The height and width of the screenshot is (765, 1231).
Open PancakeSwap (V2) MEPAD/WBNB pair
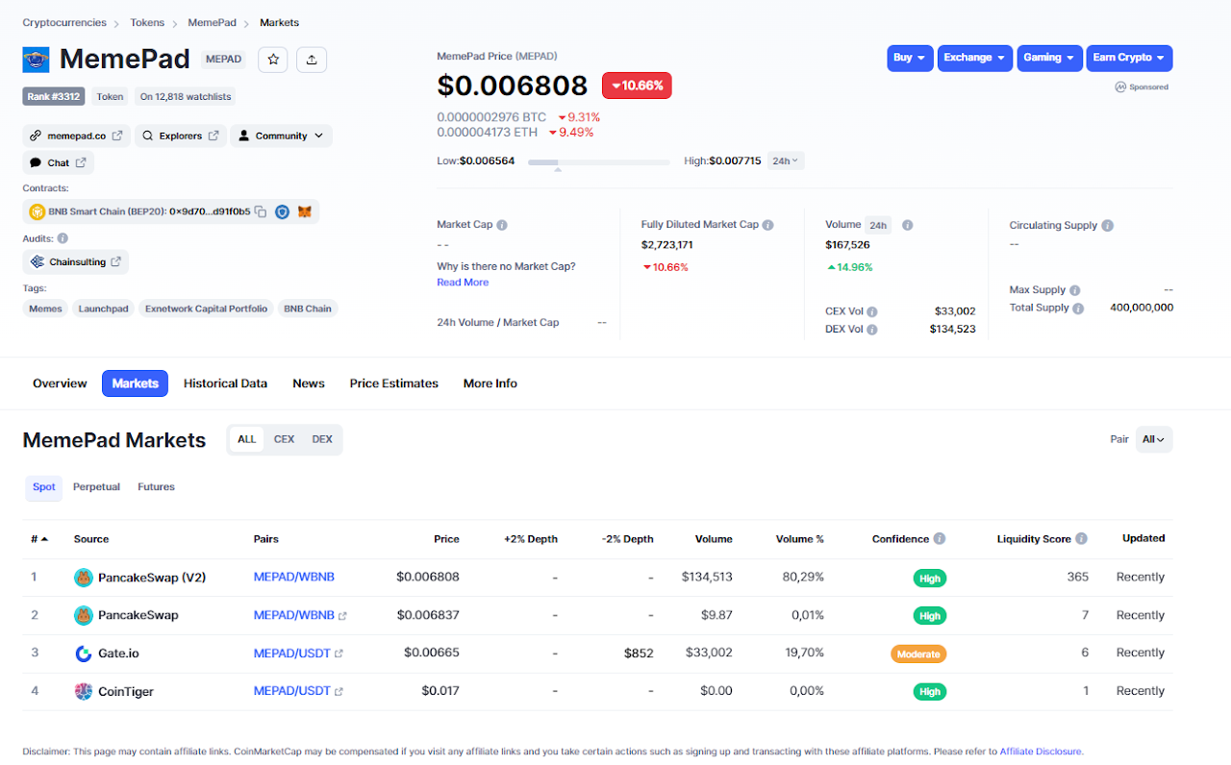pyautogui.click(x=294, y=578)
